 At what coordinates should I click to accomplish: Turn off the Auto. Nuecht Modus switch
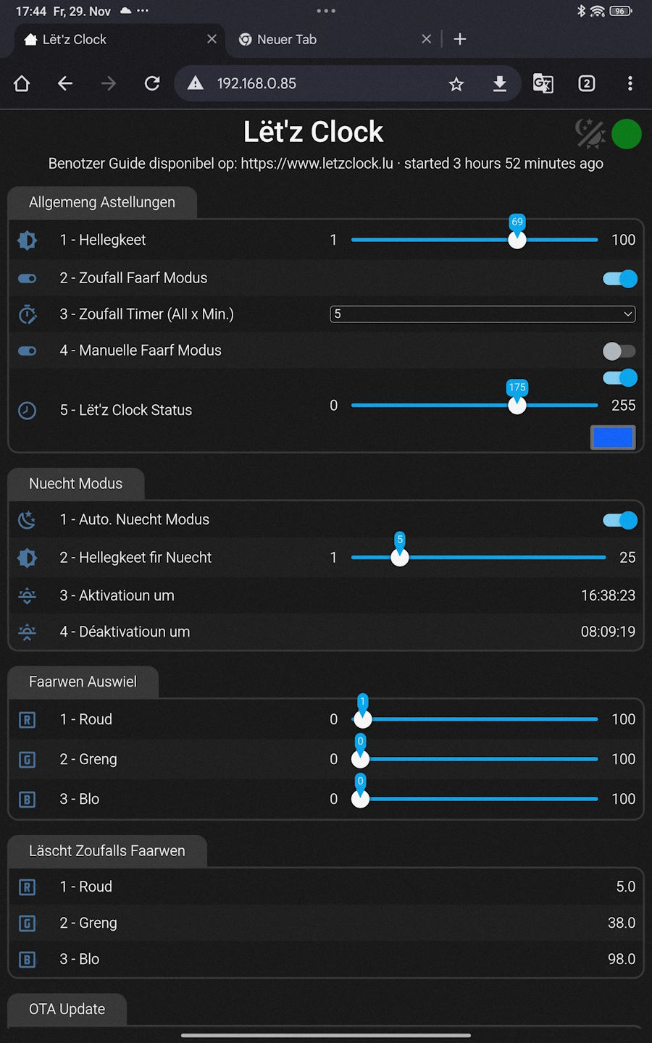click(619, 520)
